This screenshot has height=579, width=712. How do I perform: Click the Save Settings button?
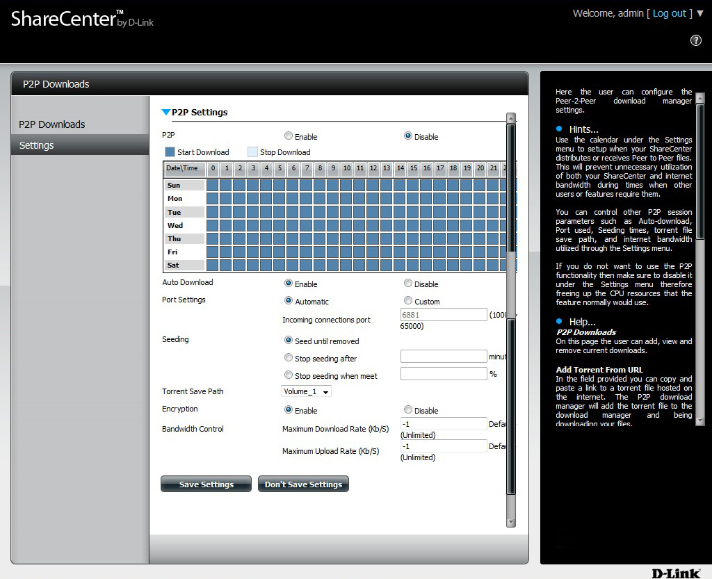(x=206, y=484)
